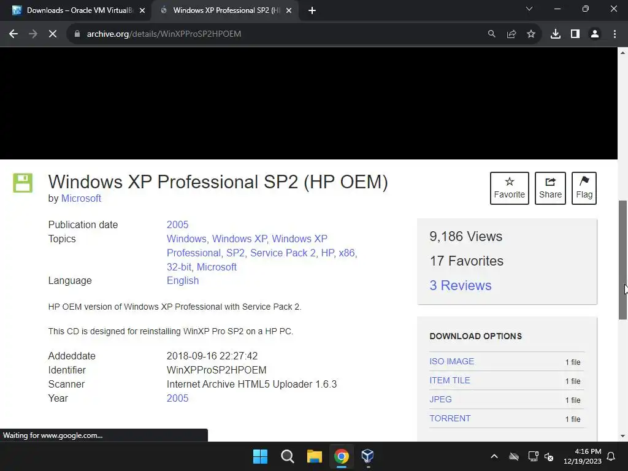Open the Chrome downloads icon
Image resolution: width=628 pixels, height=471 pixels.
556,34
